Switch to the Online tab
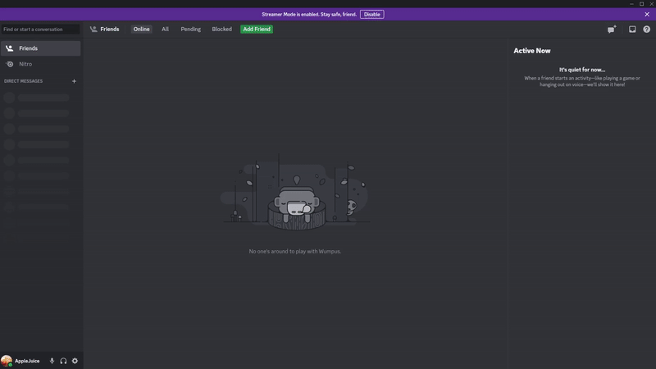 coord(141,30)
